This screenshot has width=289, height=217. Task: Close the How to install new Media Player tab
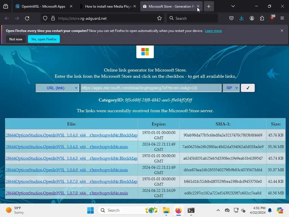(x=135, y=6)
